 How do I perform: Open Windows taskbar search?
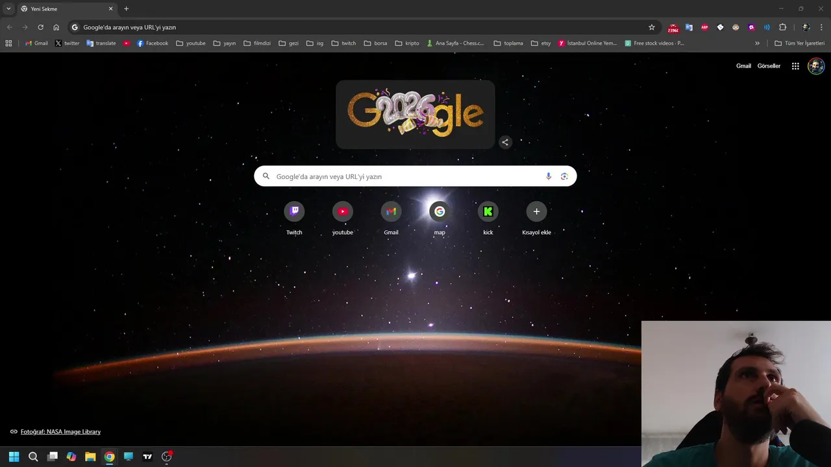pos(33,457)
